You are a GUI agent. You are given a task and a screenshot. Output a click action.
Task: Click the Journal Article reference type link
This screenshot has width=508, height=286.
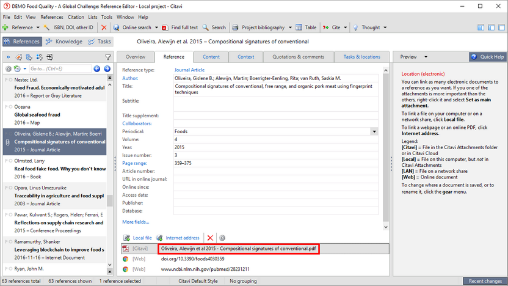(189, 70)
